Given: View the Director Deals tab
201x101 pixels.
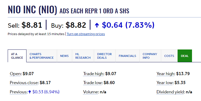Looking at the screenshot, I should click(105, 56).
